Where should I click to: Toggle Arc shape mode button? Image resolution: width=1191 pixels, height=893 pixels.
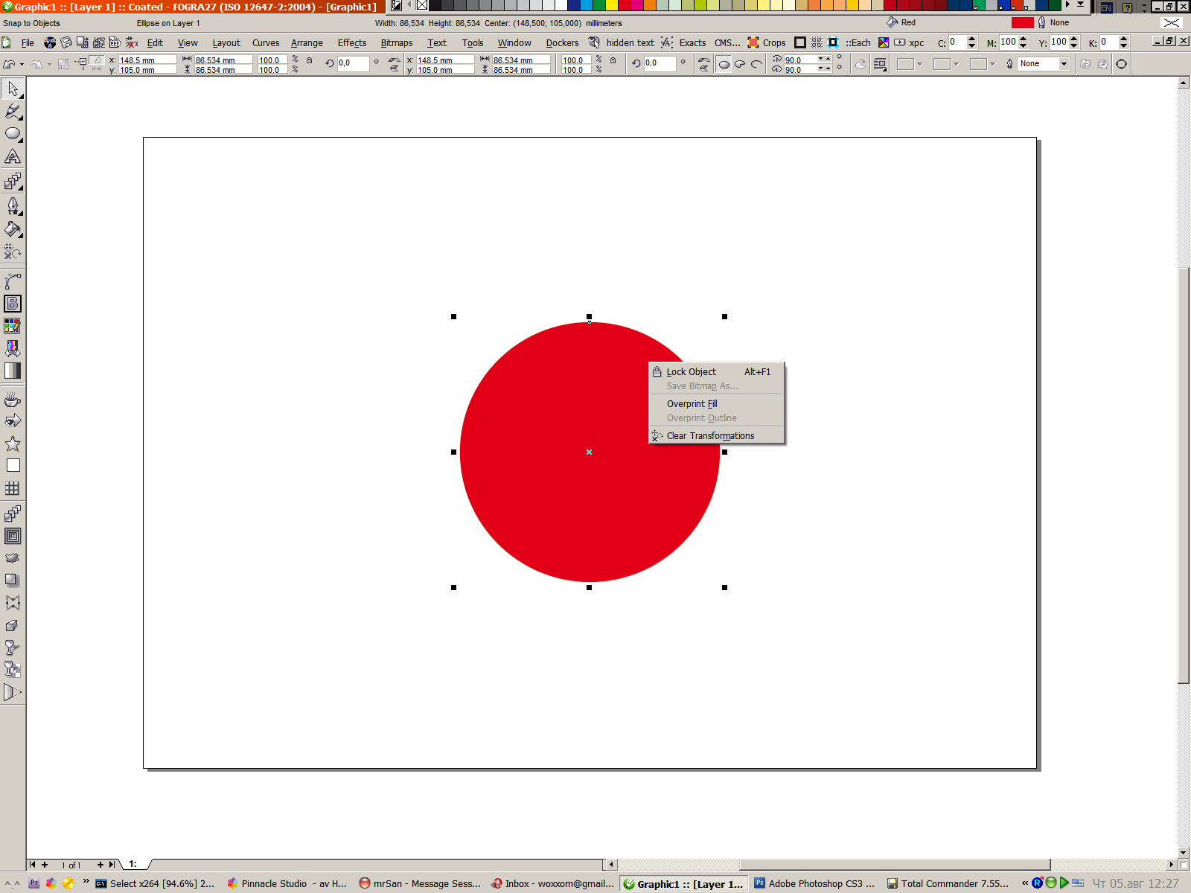[x=756, y=65]
